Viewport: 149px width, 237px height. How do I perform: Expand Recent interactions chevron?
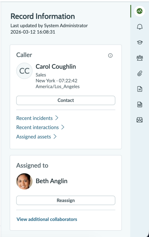[x=63, y=127]
